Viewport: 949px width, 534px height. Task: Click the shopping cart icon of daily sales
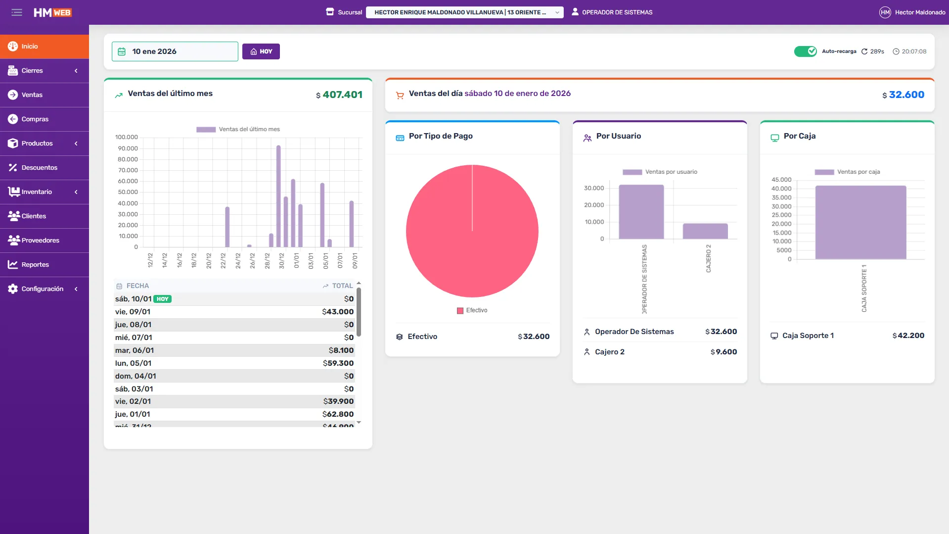(x=400, y=95)
